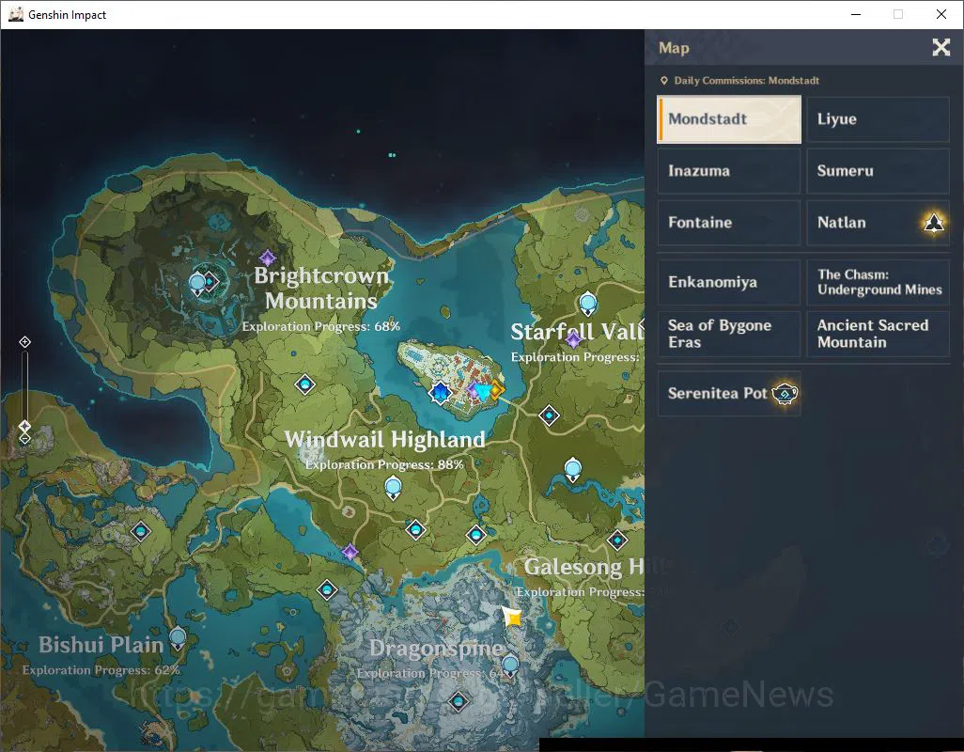Select purple domain icon in Starfall Valley
This screenshot has height=752, width=964.
click(x=573, y=338)
